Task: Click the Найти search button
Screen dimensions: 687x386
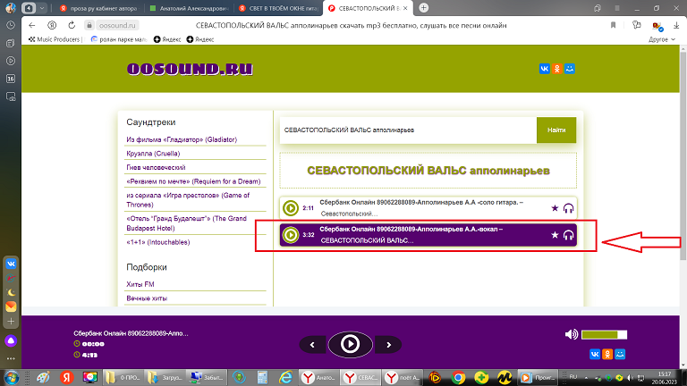Action: pyautogui.click(x=556, y=130)
